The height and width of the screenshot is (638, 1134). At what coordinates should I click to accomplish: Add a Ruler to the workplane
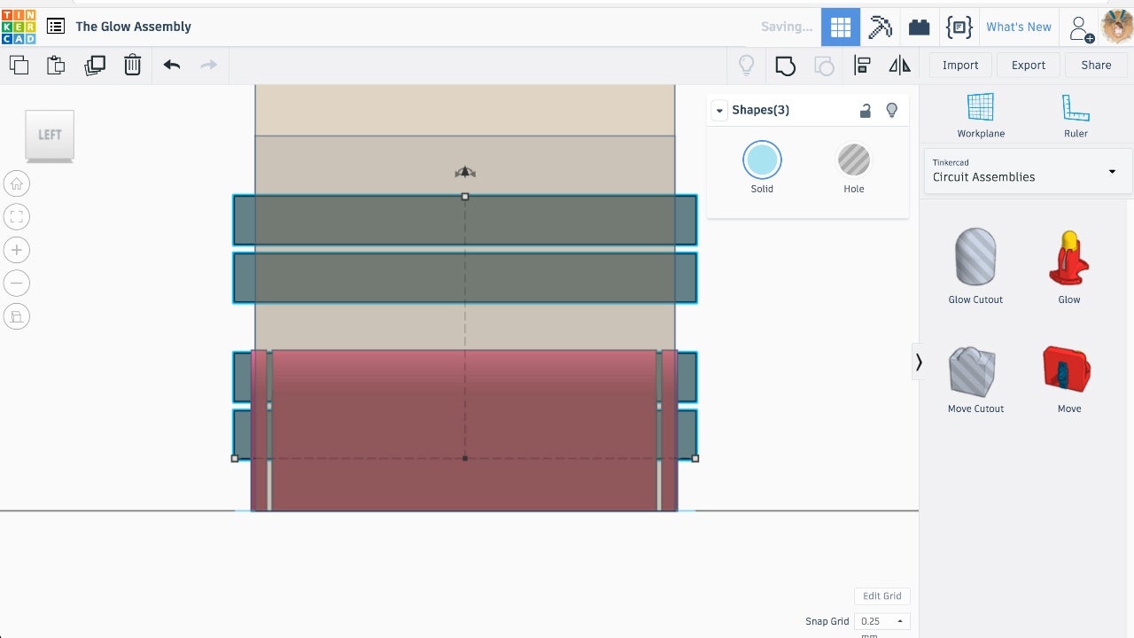click(1076, 115)
